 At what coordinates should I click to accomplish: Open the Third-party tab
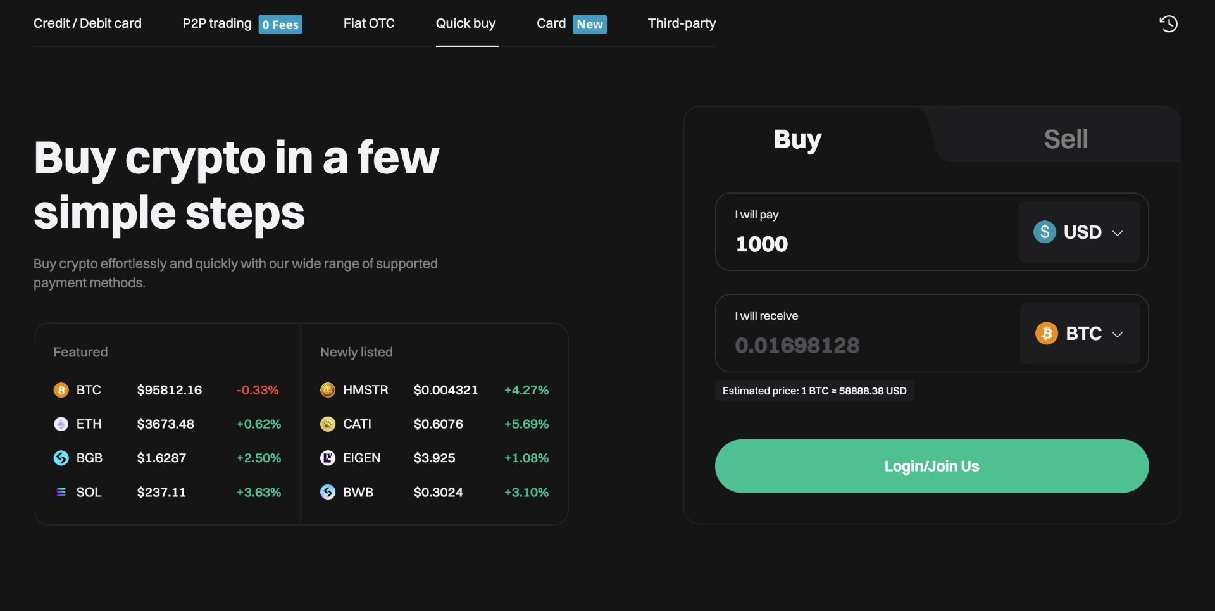coord(682,23)
